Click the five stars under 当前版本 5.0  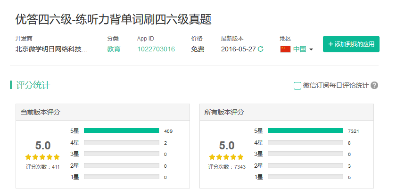[42, 157]
